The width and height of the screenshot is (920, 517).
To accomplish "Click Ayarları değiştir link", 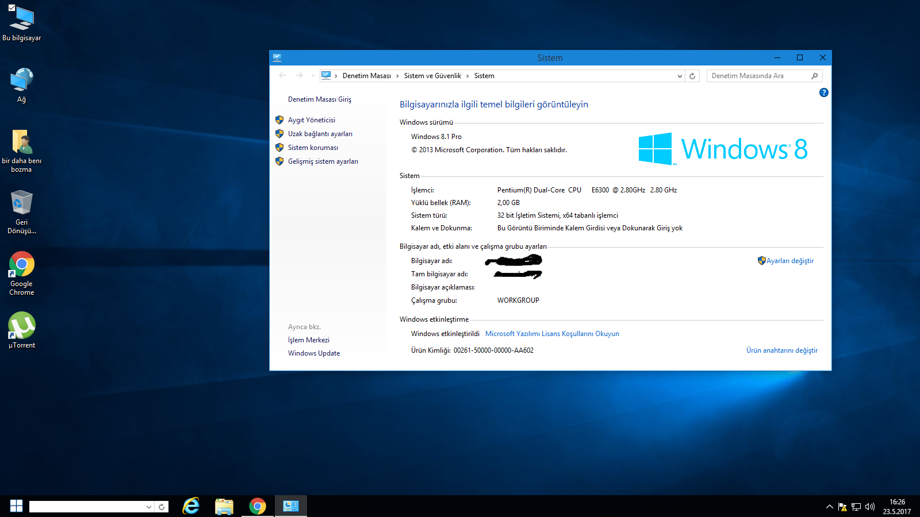I will click(790, 261).
